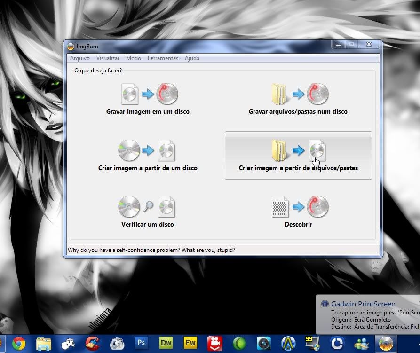Open the Ferramentas menu
This screenshot has height=353, width=420.
[163, 58]
